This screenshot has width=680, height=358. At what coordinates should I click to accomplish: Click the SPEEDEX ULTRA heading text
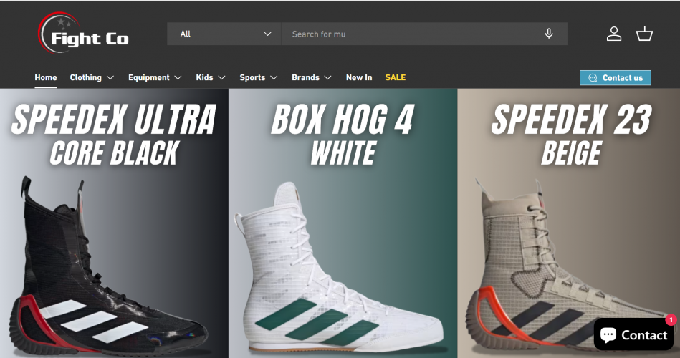[x=114, y=119]
